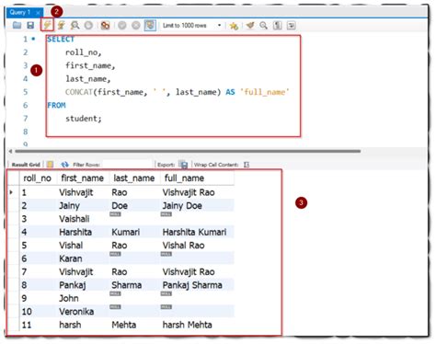Open the form editor icon beside Result Grid
This screenshot has height=344, width=436.
pos(50,165)
